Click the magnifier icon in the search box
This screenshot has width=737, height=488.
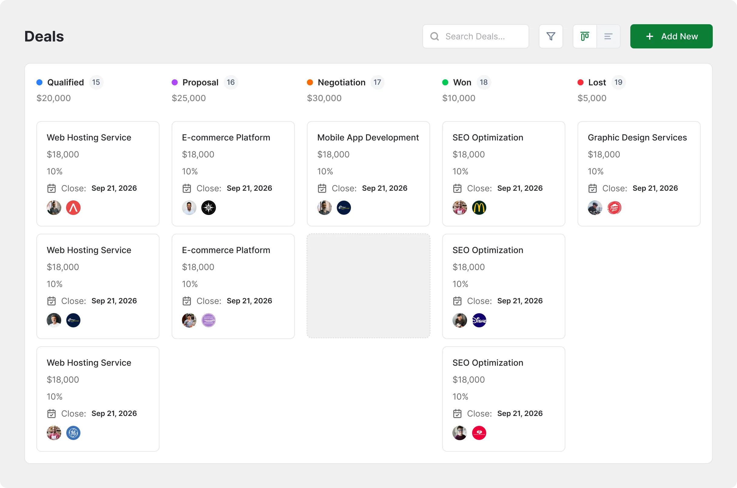click(x=434, y=36)
